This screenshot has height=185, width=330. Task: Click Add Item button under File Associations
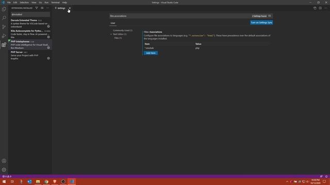point(151,53)
